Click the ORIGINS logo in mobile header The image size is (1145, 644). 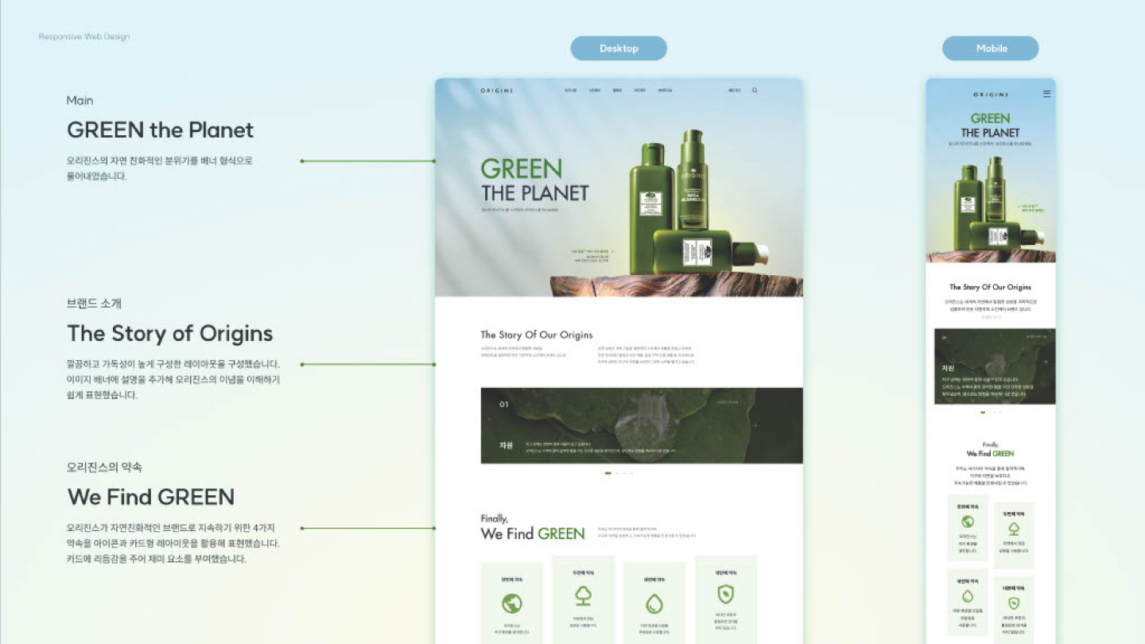(x=990, y=95)
